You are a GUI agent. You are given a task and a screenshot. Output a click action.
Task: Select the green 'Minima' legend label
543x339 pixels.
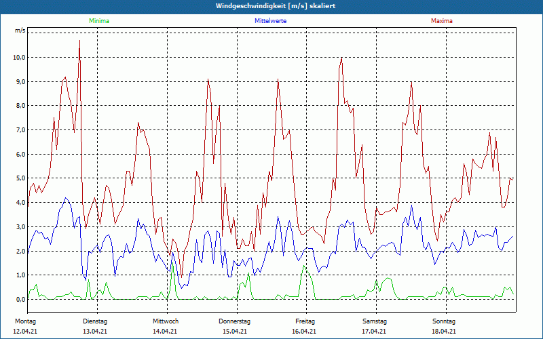[x=99, y=21]
